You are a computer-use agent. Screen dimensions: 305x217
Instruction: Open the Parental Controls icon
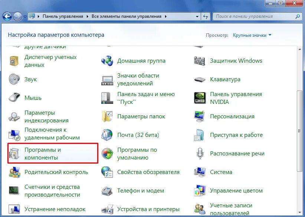tap(14, 172)
